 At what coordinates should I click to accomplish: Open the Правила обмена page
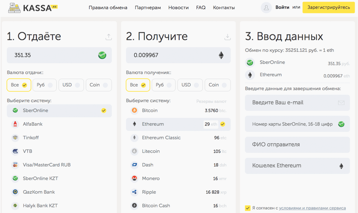pos(108,8)
